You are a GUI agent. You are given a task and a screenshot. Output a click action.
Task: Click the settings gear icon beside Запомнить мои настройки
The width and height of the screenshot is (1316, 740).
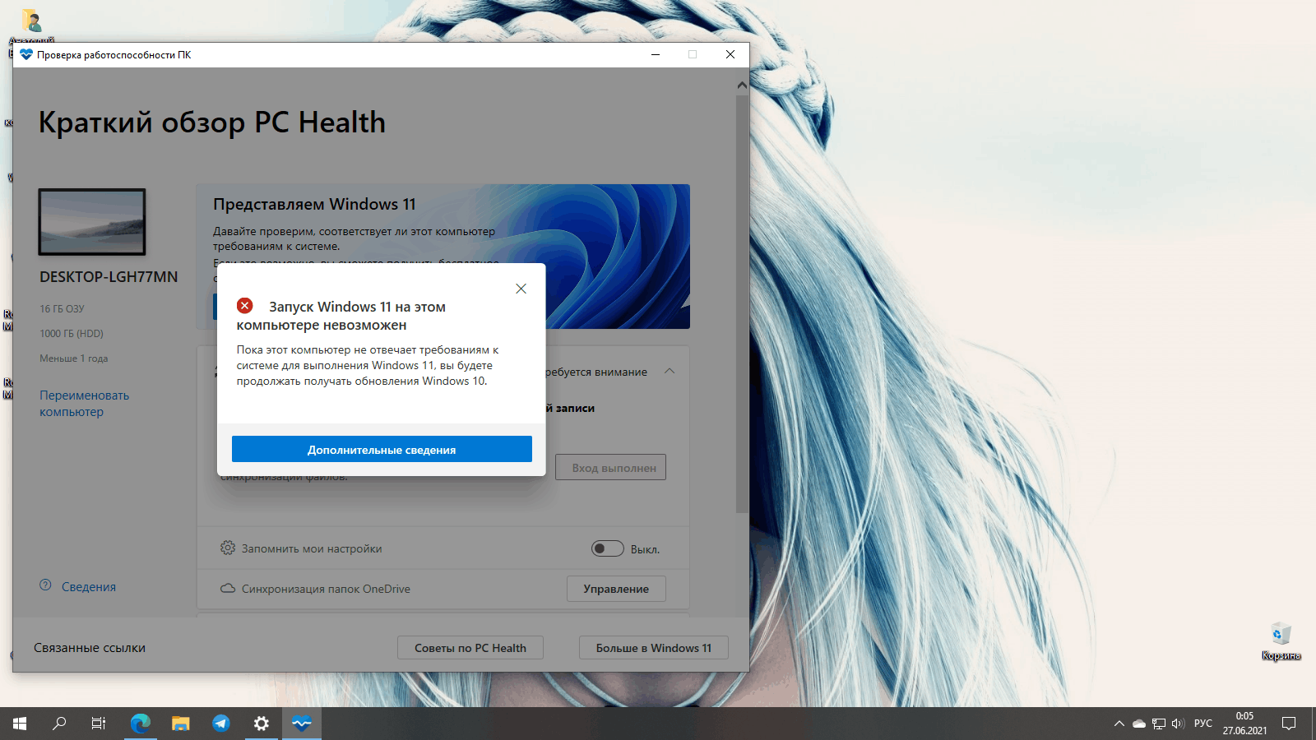tap(228, 548)
